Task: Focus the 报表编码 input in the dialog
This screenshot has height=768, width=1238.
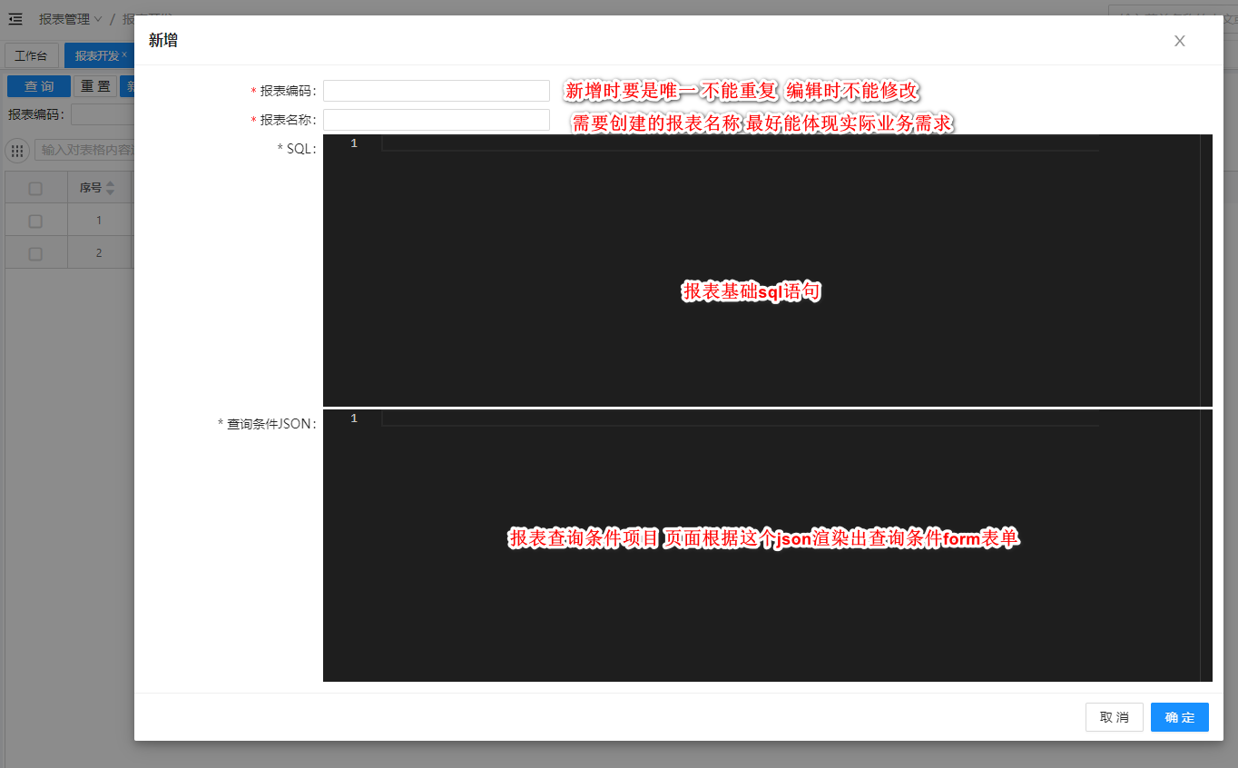Action: coord(437,91)
